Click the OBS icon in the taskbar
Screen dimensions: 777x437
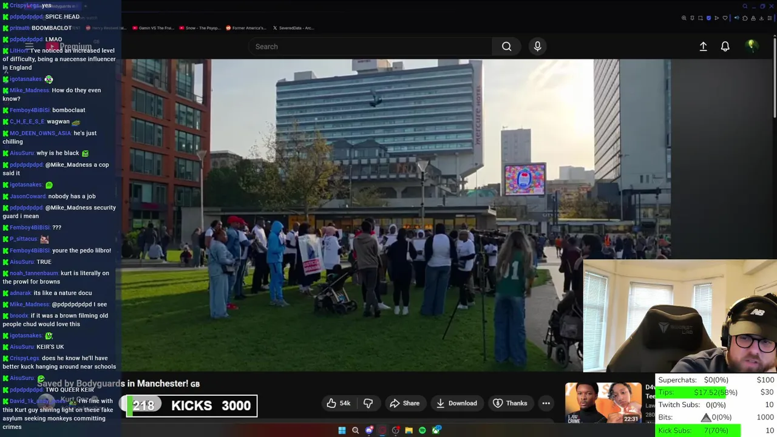pyautogui.click(x=396, y=430)
